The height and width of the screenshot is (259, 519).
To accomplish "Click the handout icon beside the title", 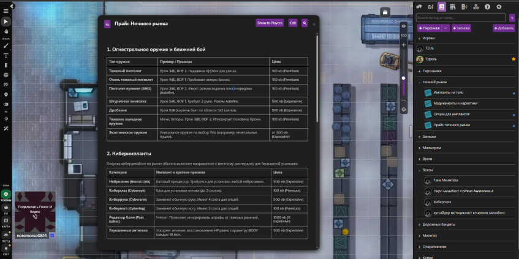I will click(x=107, y=24).
